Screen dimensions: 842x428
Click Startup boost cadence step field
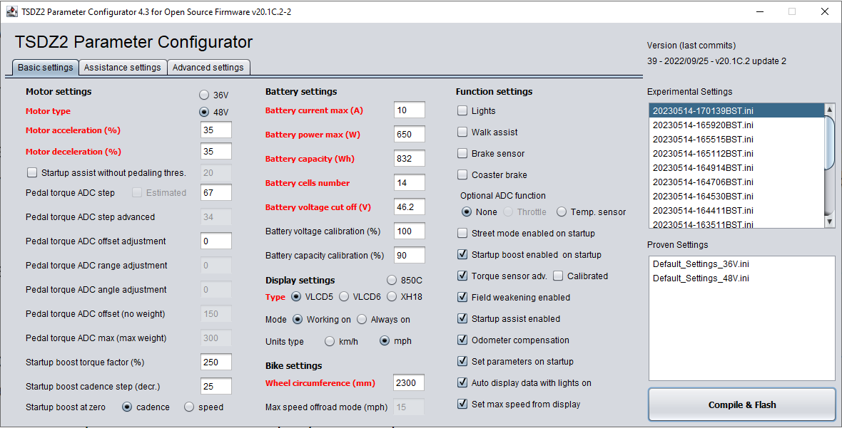click(216, 386)
